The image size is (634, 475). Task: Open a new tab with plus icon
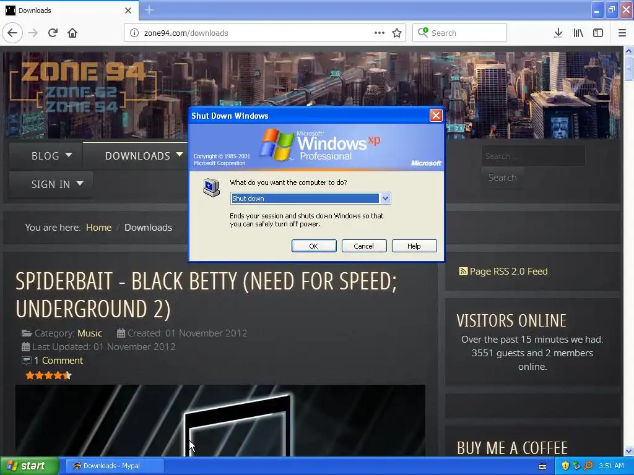click(x=149, y=10)
